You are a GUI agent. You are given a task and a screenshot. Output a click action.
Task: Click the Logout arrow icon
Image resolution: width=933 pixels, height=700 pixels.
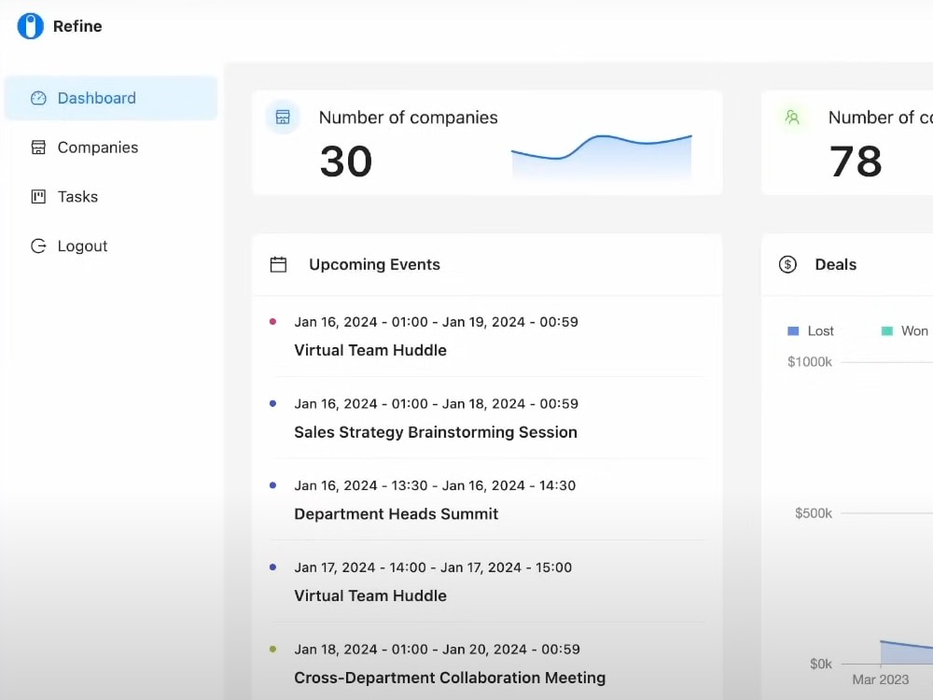coord(38,246)
